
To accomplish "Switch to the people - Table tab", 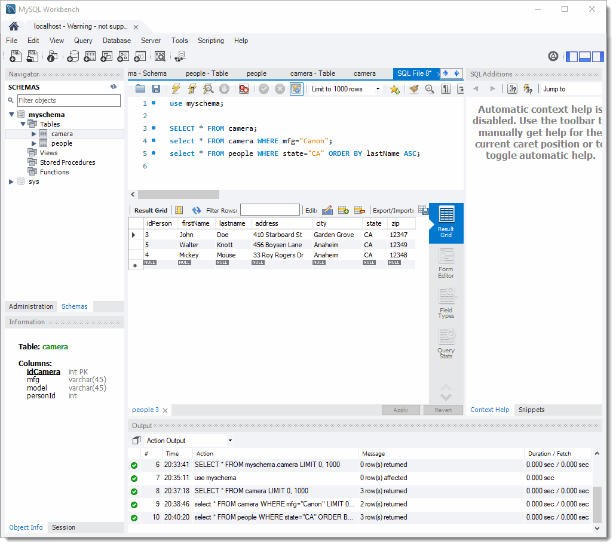I will point(207,73).
